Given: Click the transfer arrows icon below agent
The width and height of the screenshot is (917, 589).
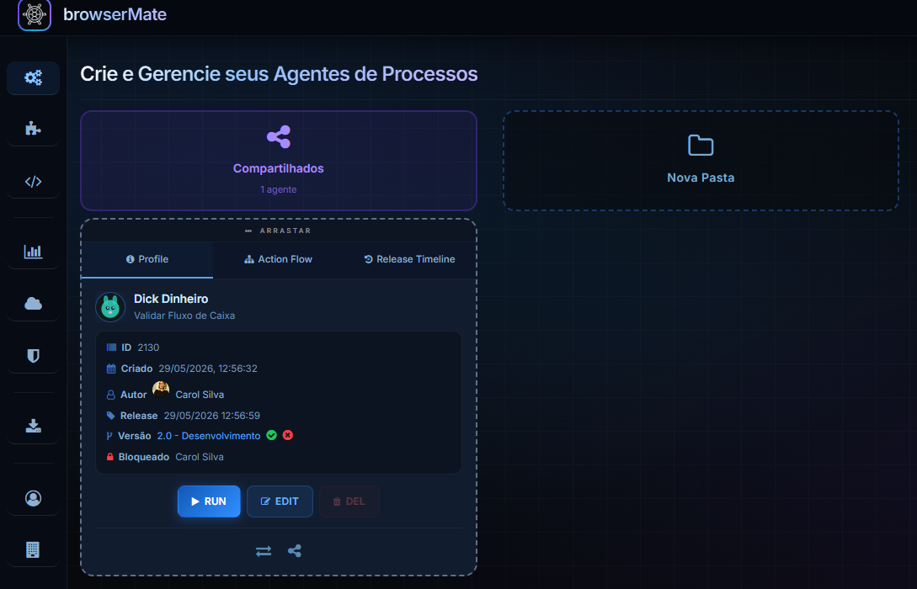Looking at the screenshot, I should click(x=264, y=551).
